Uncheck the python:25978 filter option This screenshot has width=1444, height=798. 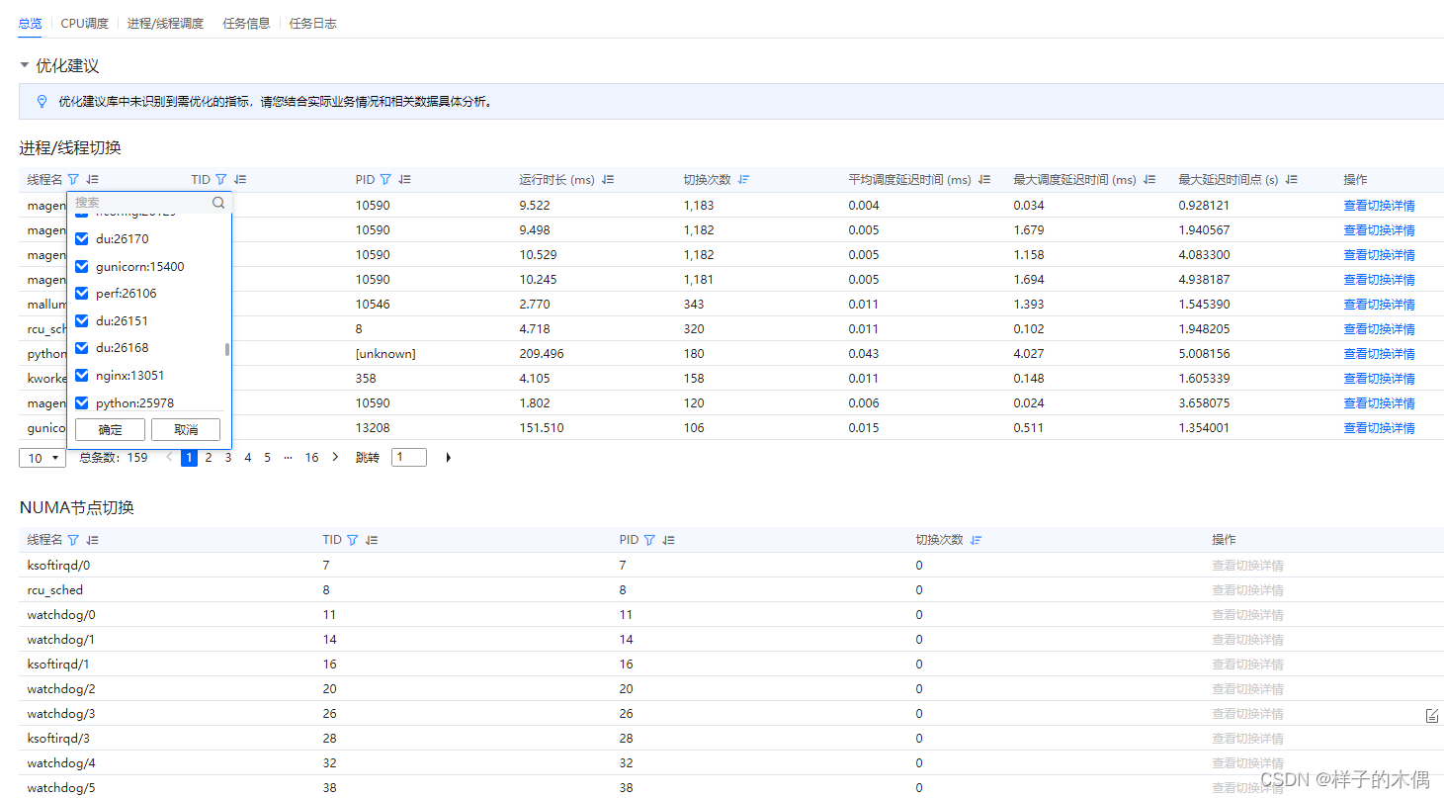click(x=82, y=403)
